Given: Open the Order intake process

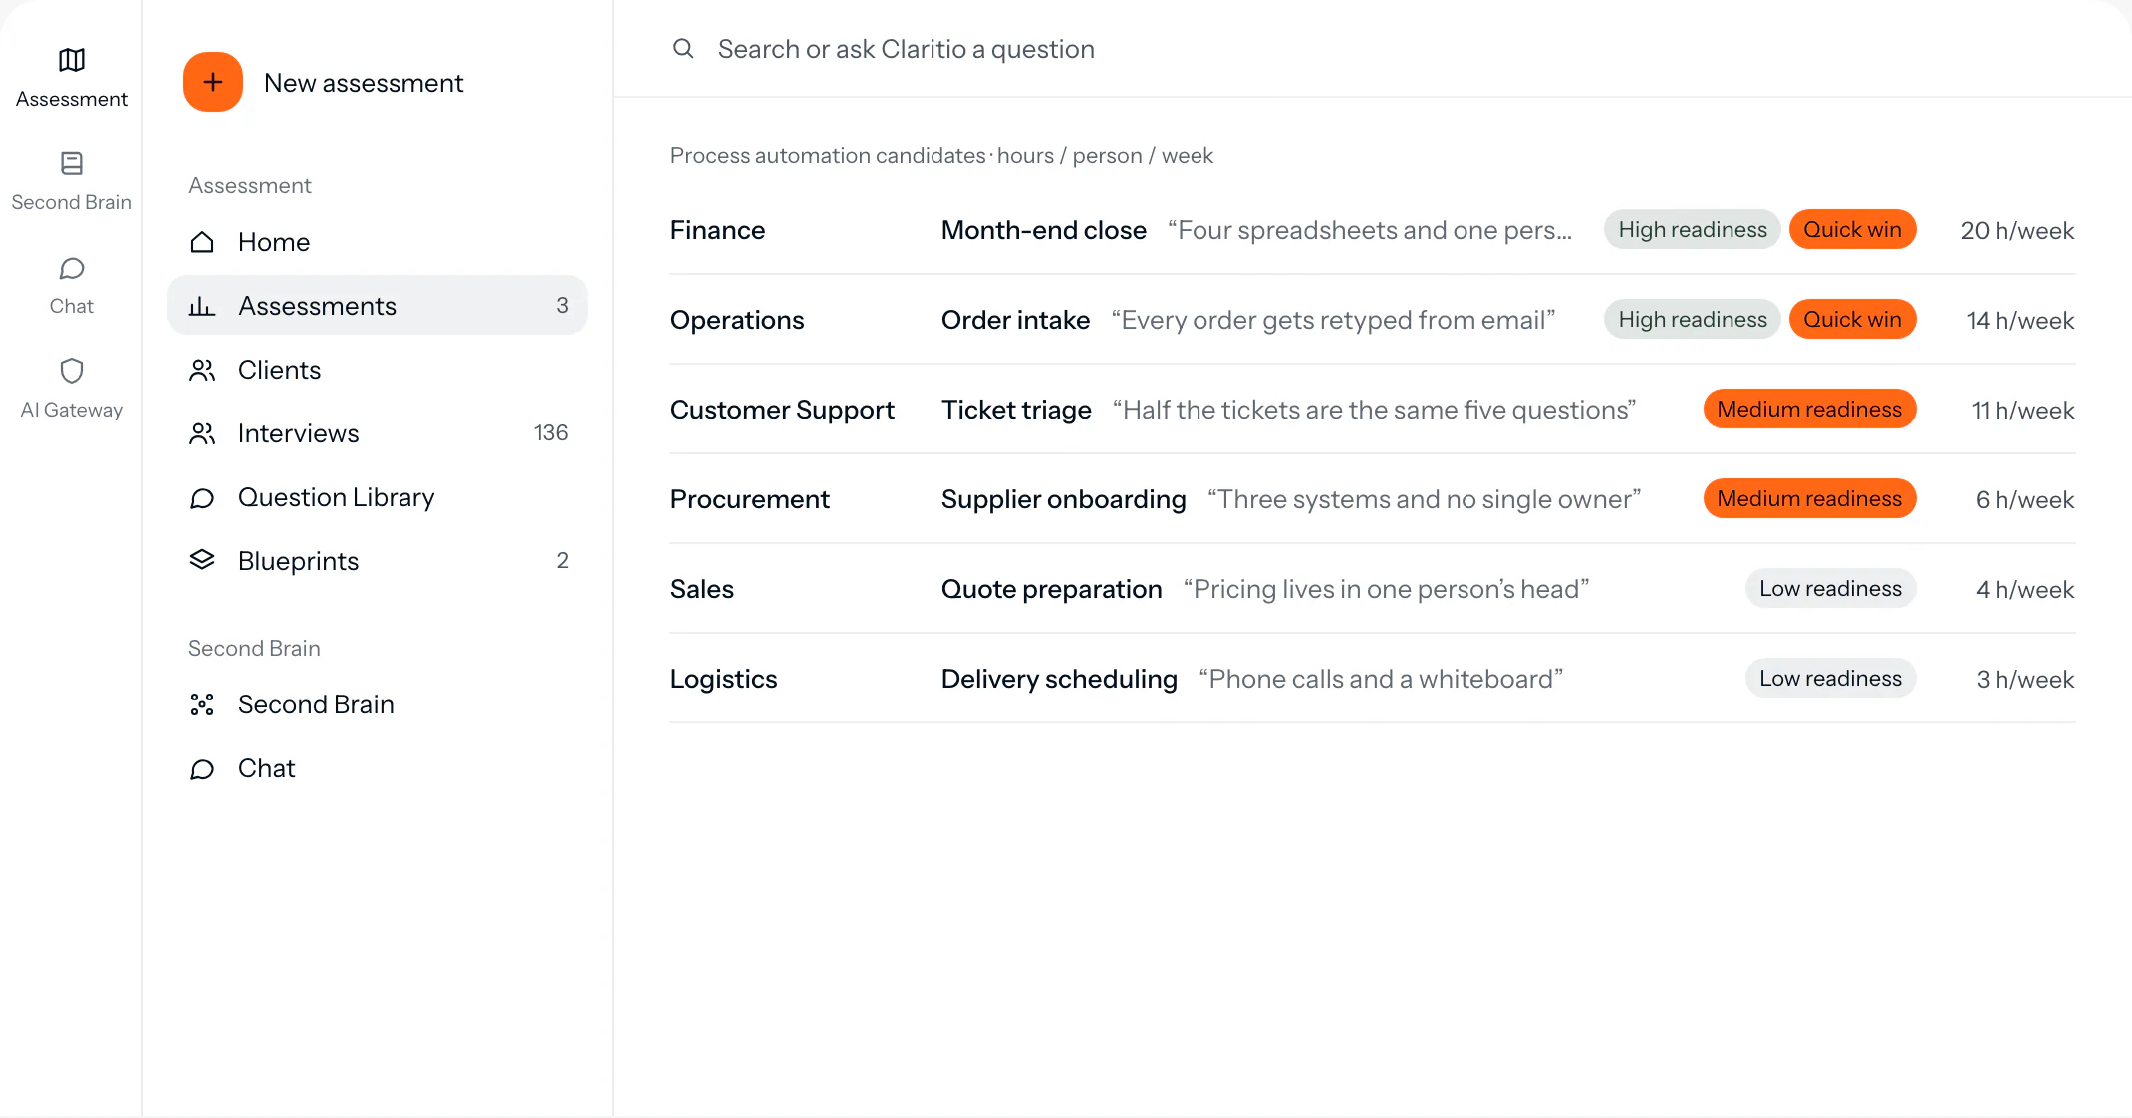Looking at the screenshot, I should coord(1015,320).
